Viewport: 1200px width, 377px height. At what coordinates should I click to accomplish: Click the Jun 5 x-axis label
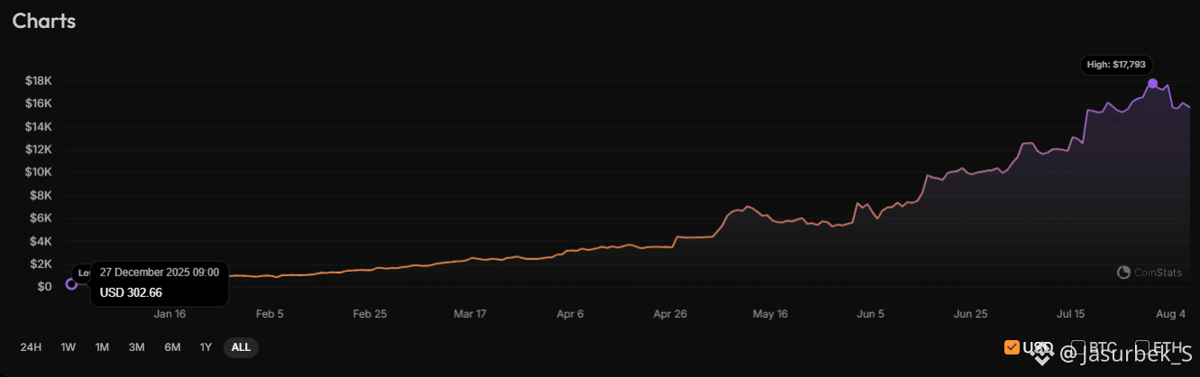[x=870, y=314]
